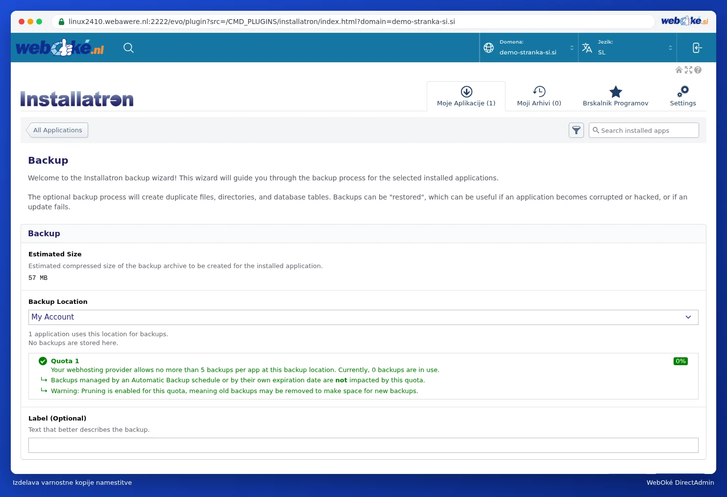Click the "Estimated Size" label
727x497 pixels.
click(x=55, y=254)
